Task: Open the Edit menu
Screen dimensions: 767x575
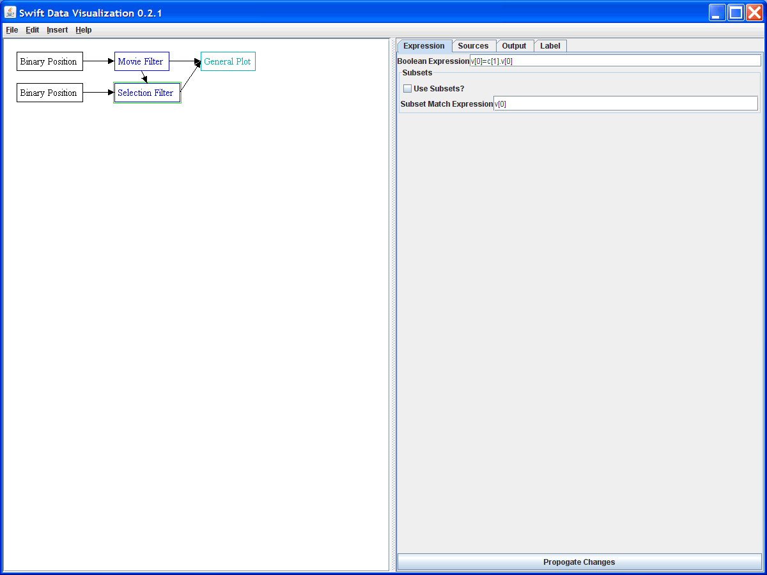Action: click(33, 30)
